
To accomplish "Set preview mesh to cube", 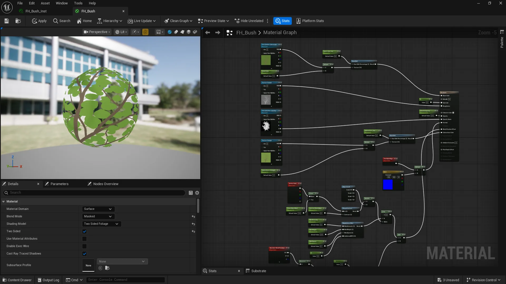I will pyautogui.click(x=189, y=32).
